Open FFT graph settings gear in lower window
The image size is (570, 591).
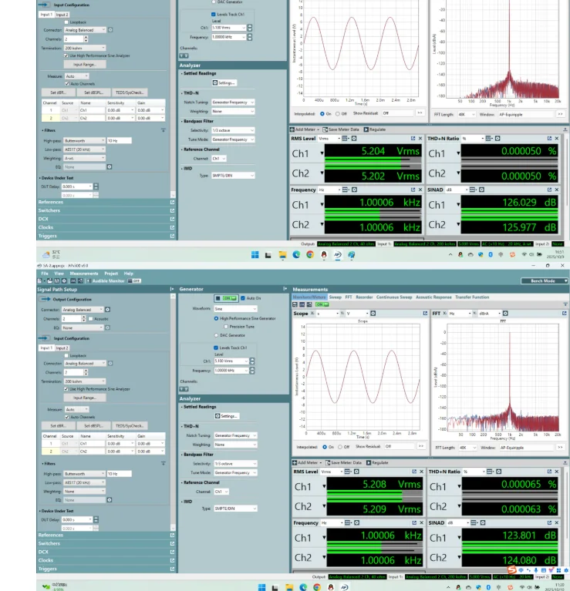pyautogui.click(x=505, y=313)
